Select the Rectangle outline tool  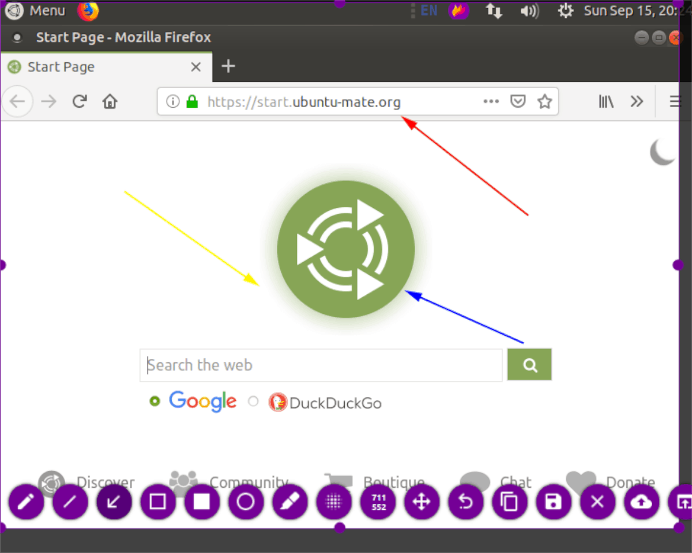[157, 502]
